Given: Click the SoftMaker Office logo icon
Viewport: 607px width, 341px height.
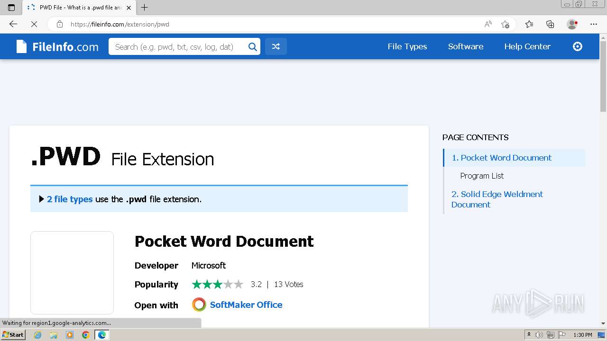Looking at the screenshot, I should point(199,305).
